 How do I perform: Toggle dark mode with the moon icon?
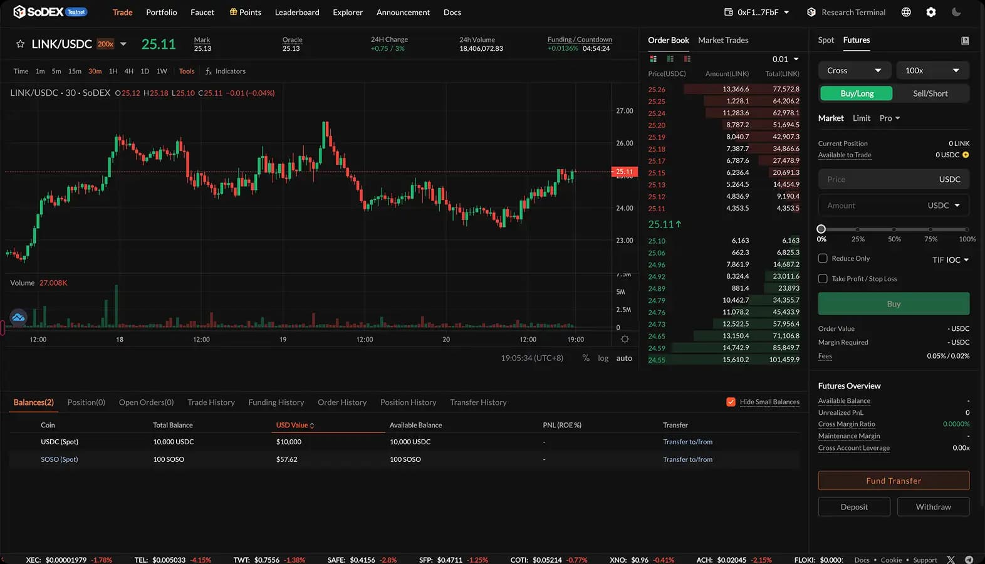(x=956, y=12)
